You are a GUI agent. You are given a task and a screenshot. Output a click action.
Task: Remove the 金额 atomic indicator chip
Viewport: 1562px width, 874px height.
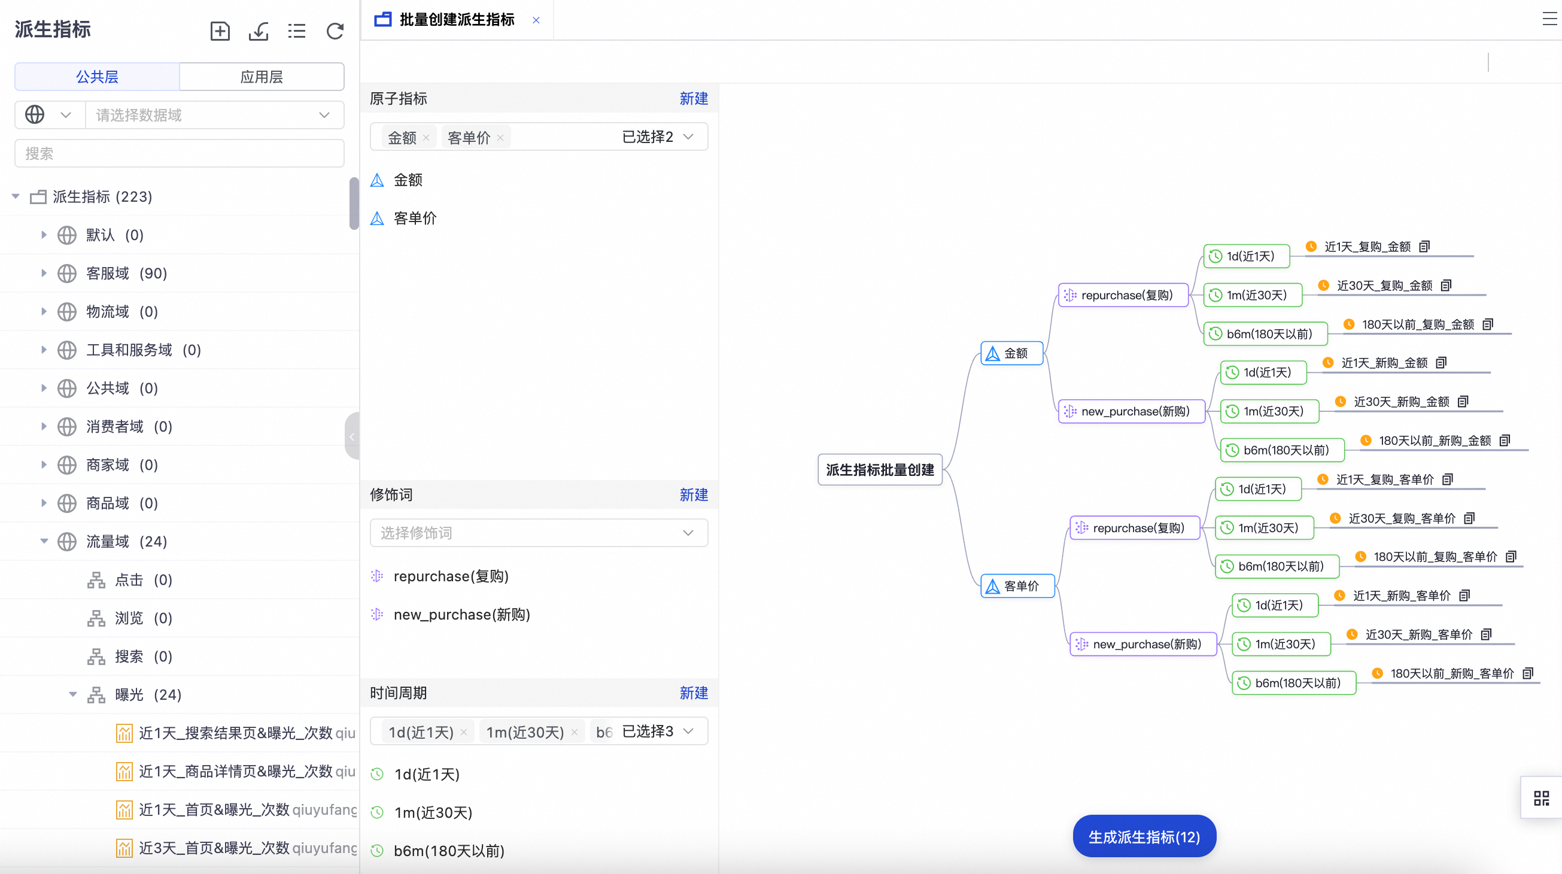(426, 137)
